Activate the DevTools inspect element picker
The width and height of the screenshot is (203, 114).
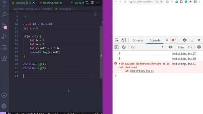pyautogui.click(x=117, y=40)
